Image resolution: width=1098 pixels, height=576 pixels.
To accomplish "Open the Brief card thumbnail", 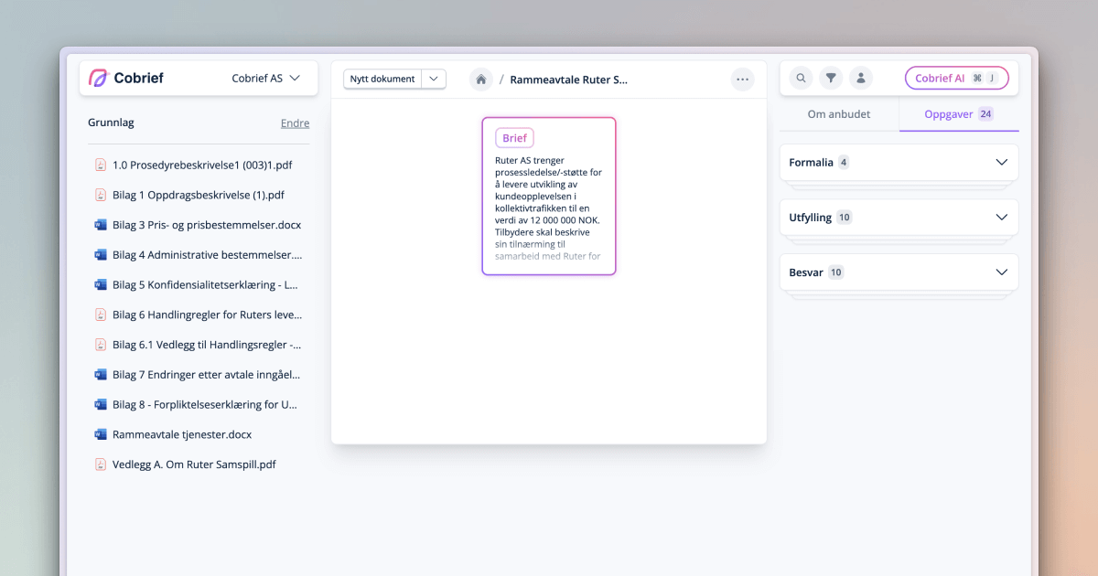I will (549, 196).
